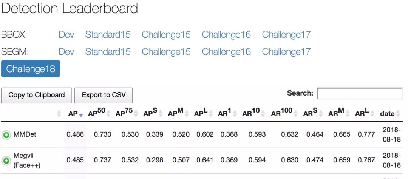Export the table to CSV
This screenshot has height=179, width=408.
pos(104,95)
